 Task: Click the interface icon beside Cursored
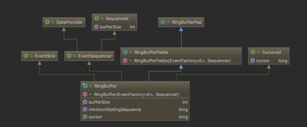(253, 52)
